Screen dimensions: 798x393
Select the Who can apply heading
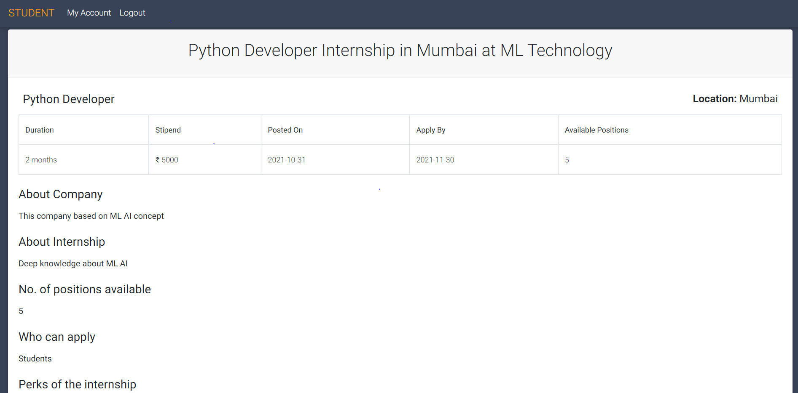56,337
